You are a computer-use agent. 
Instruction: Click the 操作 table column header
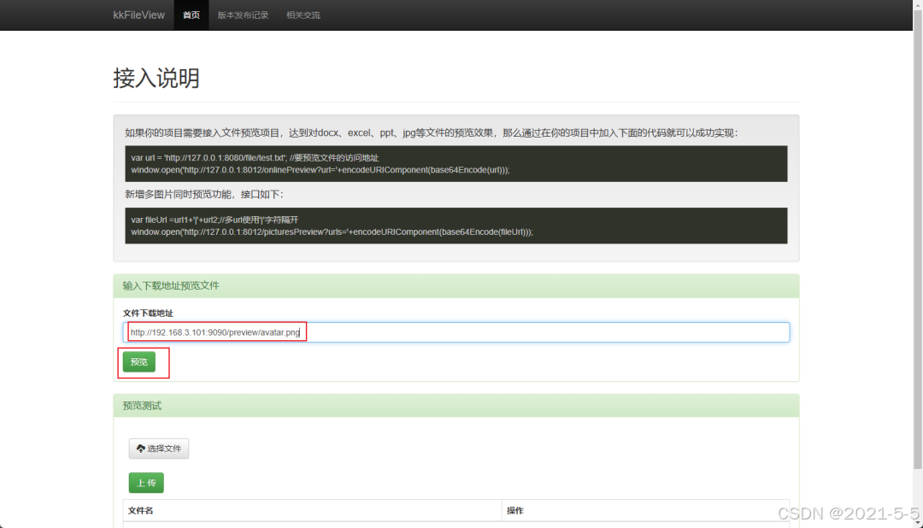tap(514, 510)
